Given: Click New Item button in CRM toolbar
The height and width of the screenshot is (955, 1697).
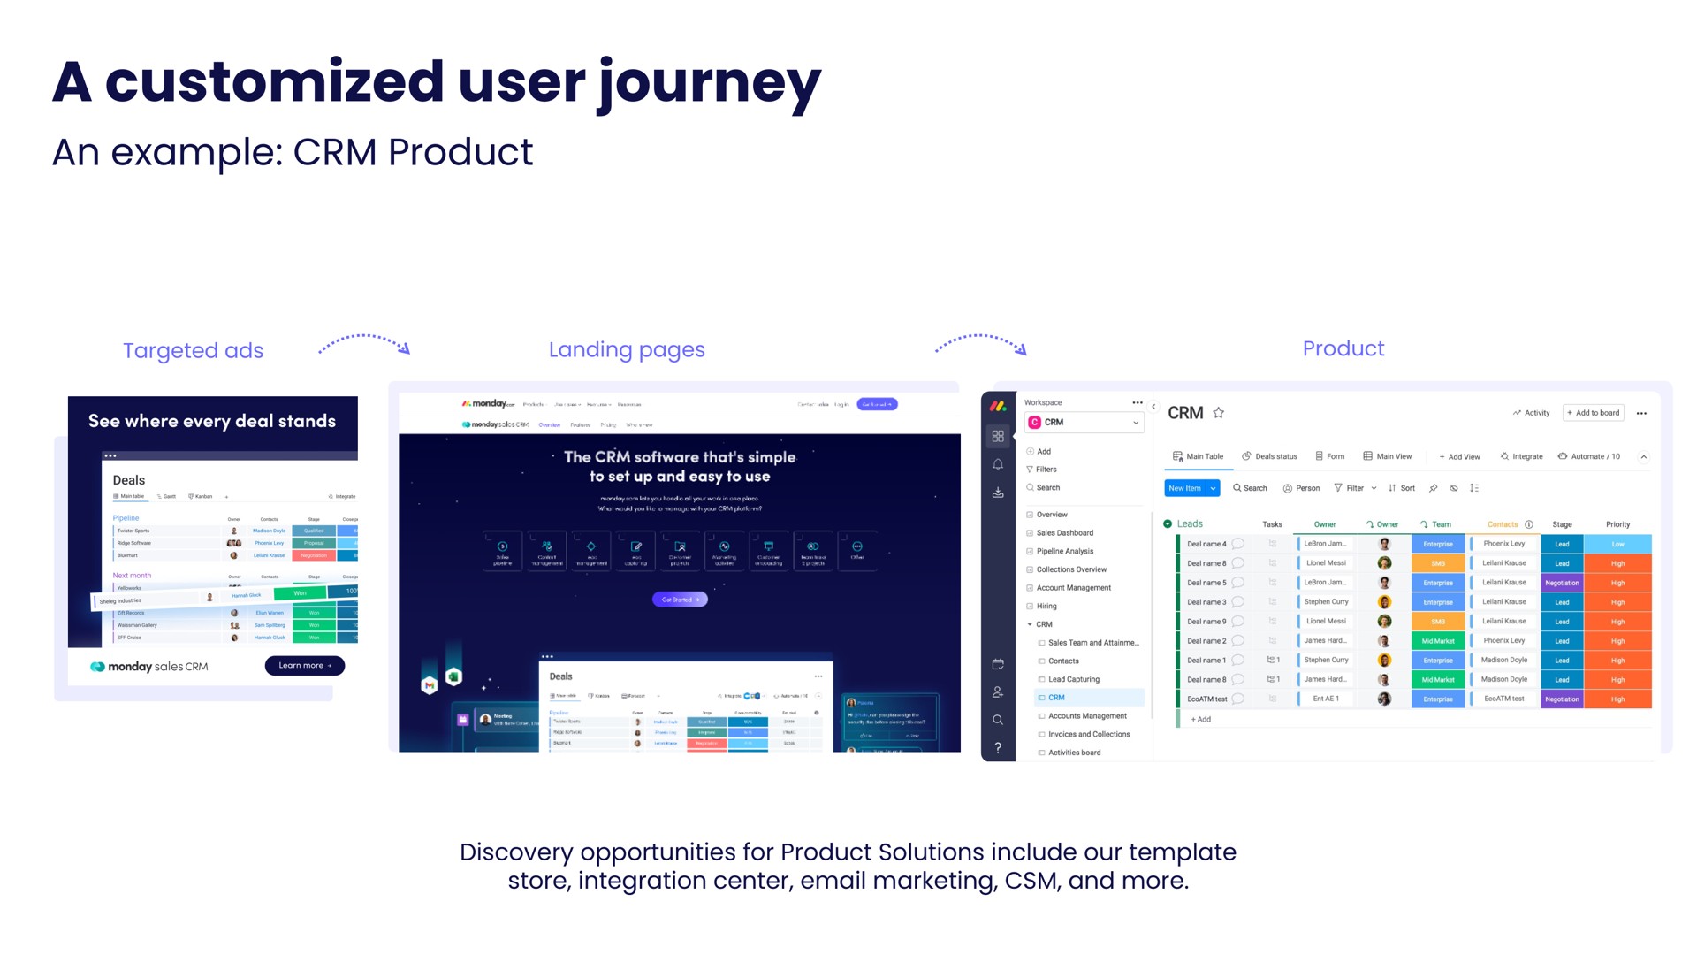Looking at the screenshot, I should 1189,487.
